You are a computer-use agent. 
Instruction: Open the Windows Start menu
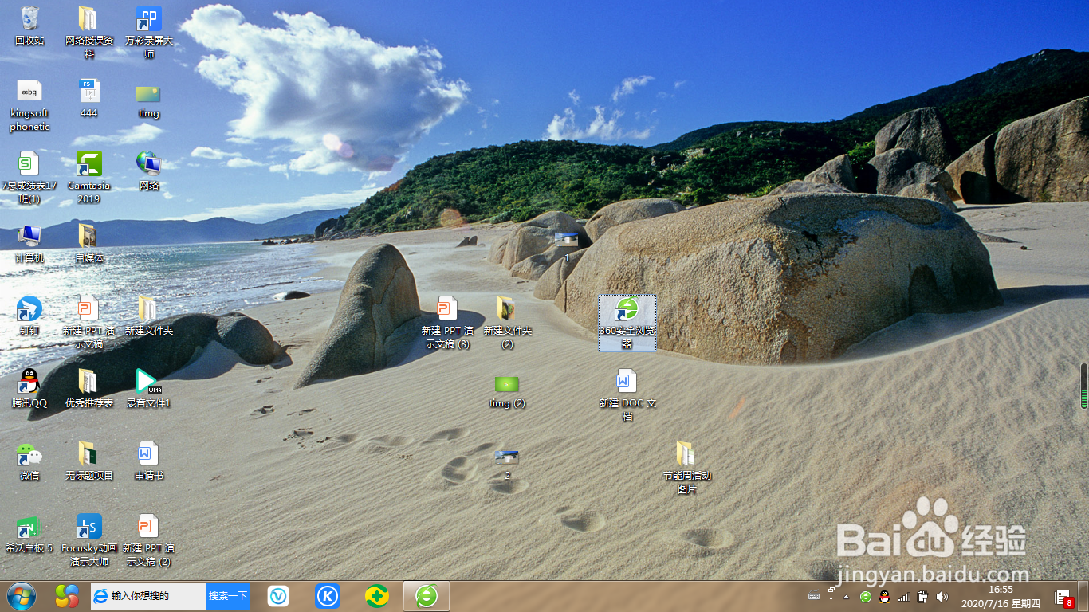(x=21, y=595)
